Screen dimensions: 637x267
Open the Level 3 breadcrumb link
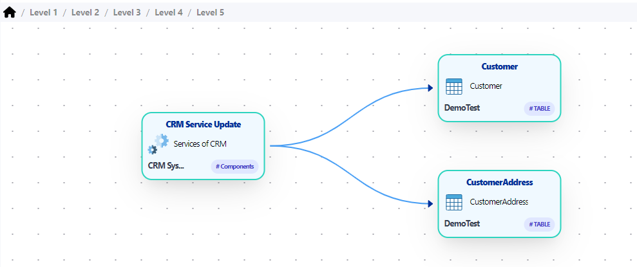click(x=127, y=12)
